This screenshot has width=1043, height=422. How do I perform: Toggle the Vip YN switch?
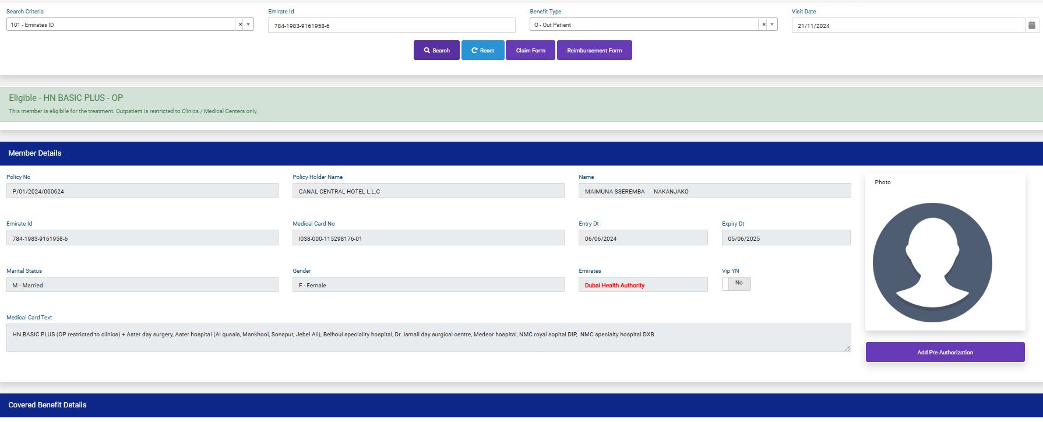pyautogui.click(x=736, y=283)
